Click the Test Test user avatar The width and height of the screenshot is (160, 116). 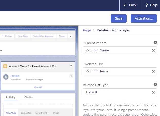tap(5, 77)
